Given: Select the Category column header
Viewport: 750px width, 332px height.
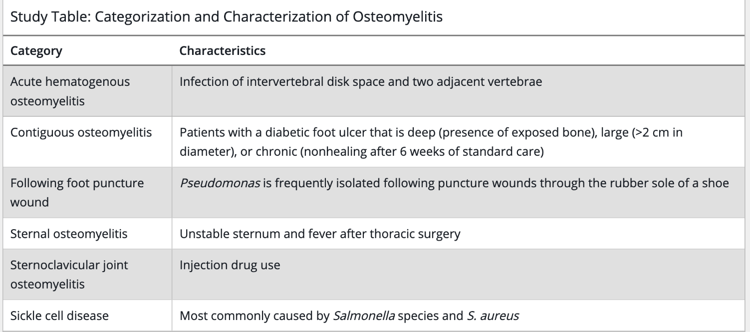Looking at the screenshot, I should pos(36,51).
